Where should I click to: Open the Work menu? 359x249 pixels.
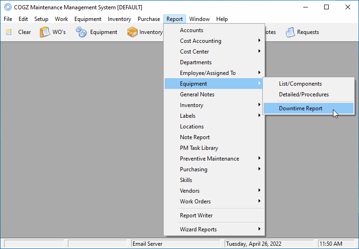(61, 19)
